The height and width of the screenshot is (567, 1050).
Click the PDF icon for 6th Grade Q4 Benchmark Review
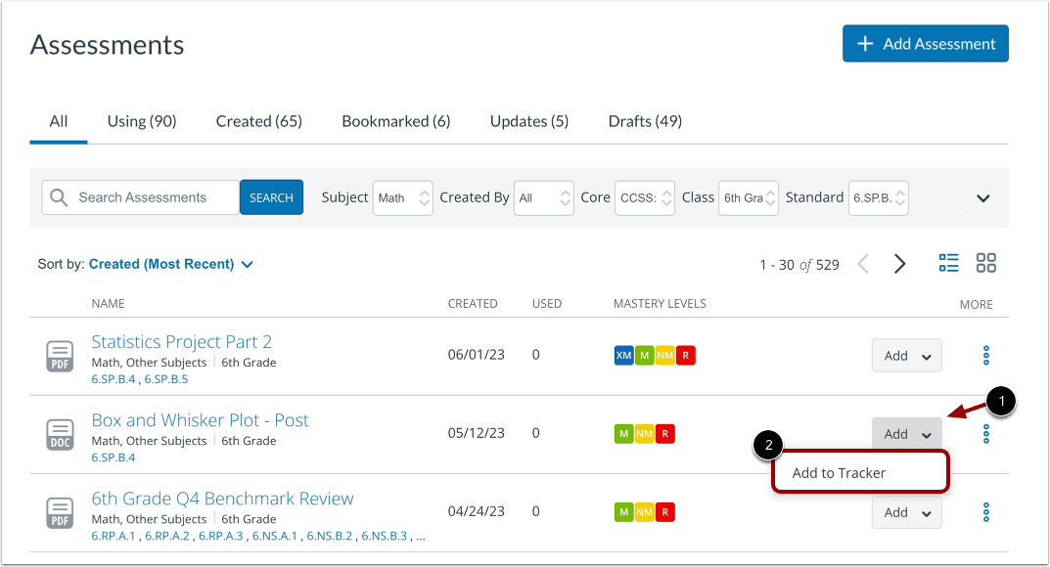[60, 513]
